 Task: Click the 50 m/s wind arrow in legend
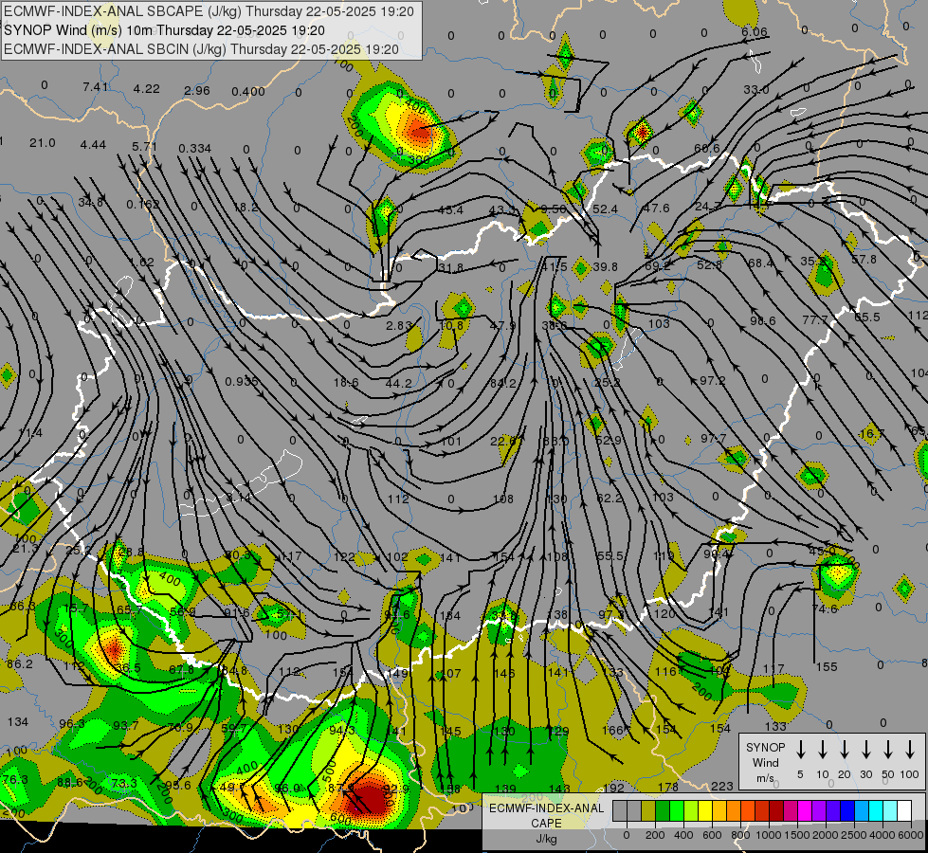tap(888, 750)
